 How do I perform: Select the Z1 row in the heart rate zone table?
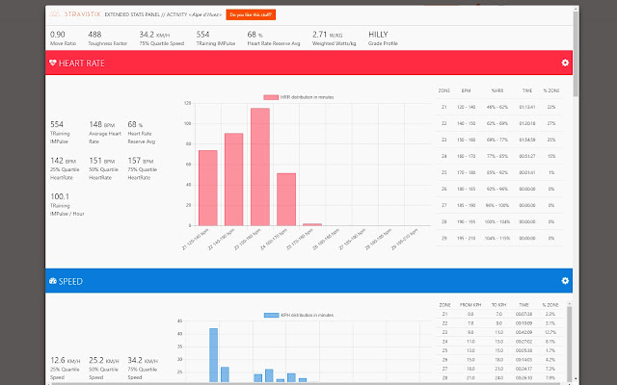[x=498, y=107]
